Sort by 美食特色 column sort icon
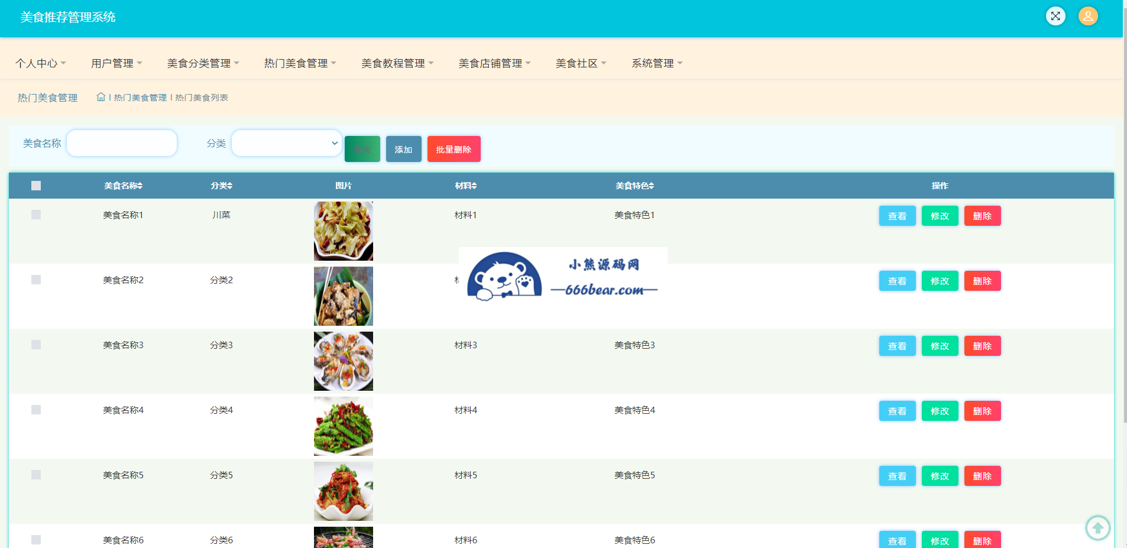Image resolution: width=1127 pixels, height=548 pixels. tap(652, 186)
